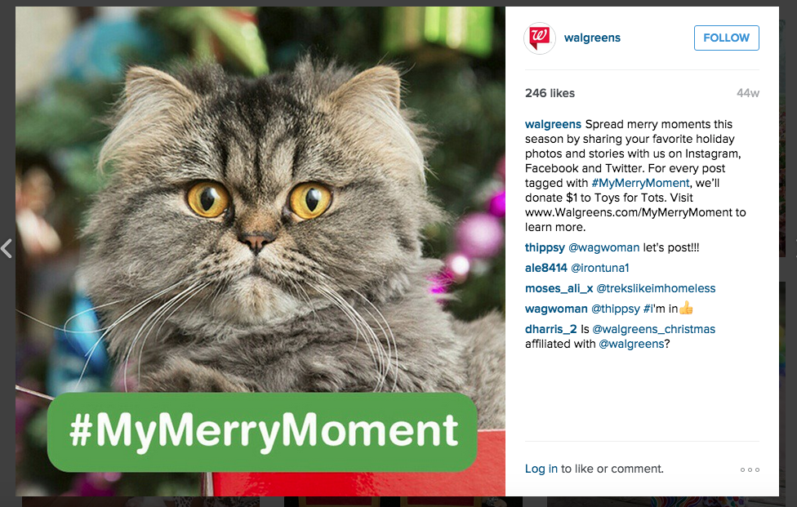Screen dimensions: 797x507
Task: Click the cat photo
Action: 260,204
